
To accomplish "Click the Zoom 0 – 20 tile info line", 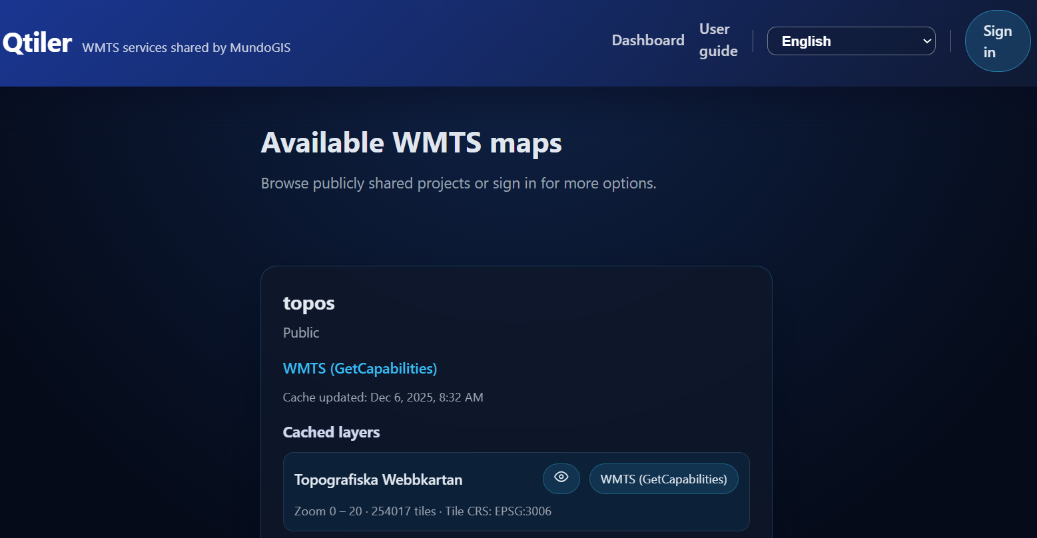I will [x=422, y=511].
